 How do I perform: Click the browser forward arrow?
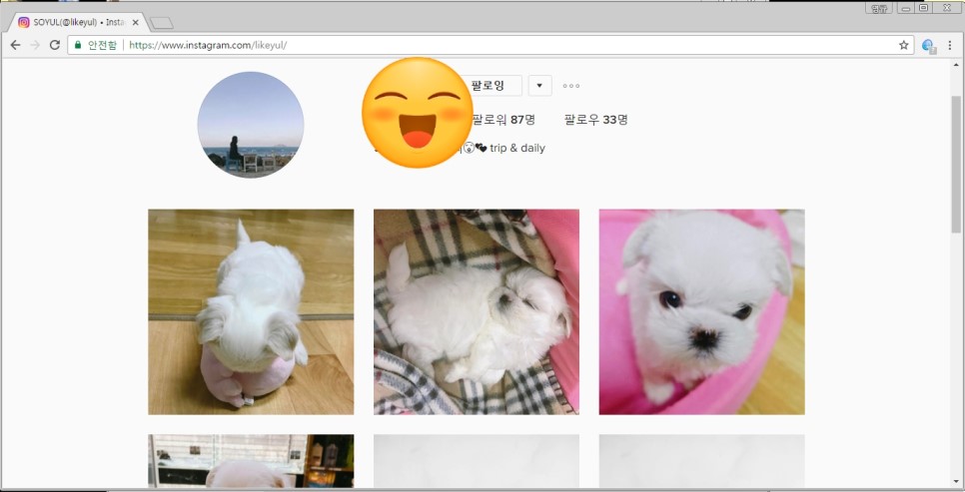(x=35, y=45)
